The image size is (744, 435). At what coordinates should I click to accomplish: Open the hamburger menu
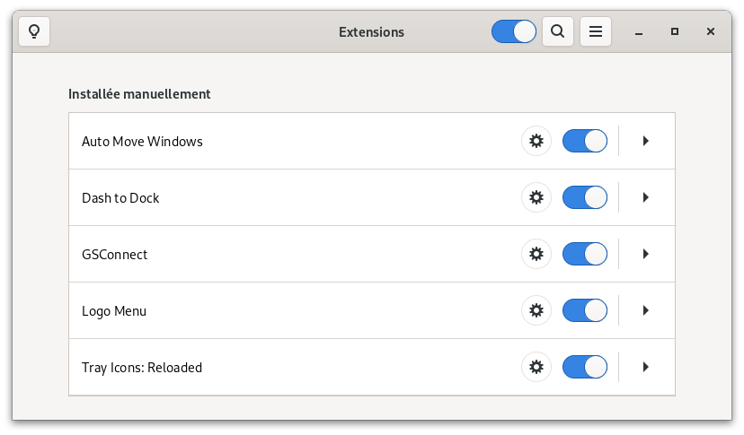(596, 31)
